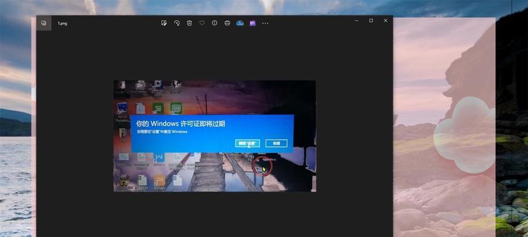The image size is (528, 237).
Task: Click the 1.png file name title
Action: pyautogui.click(x=62, y=24)
